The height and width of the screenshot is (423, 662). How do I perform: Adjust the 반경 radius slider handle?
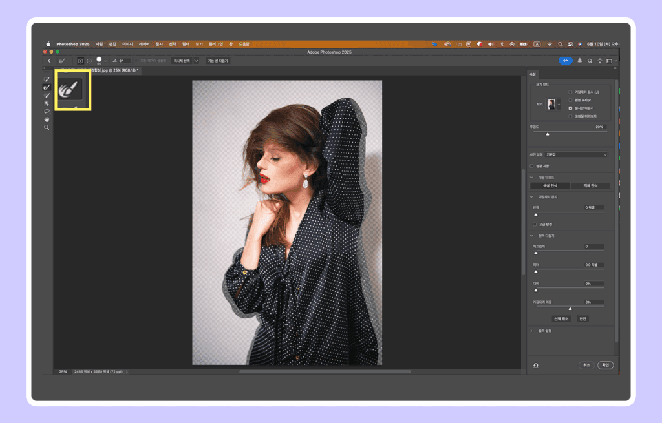pyautogui.click(x=536, y=214)
